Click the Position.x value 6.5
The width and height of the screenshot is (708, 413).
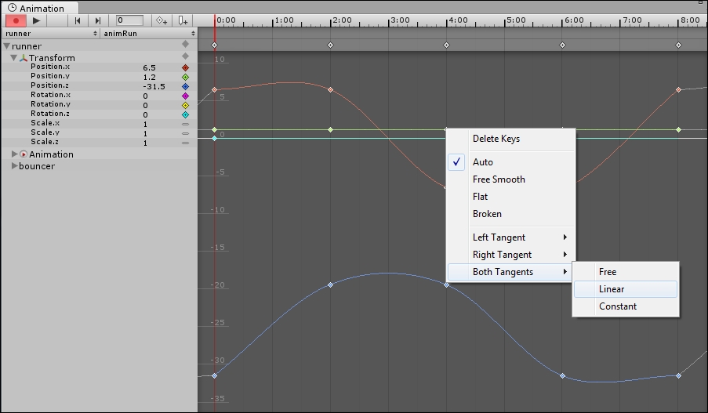pos(150,67)
